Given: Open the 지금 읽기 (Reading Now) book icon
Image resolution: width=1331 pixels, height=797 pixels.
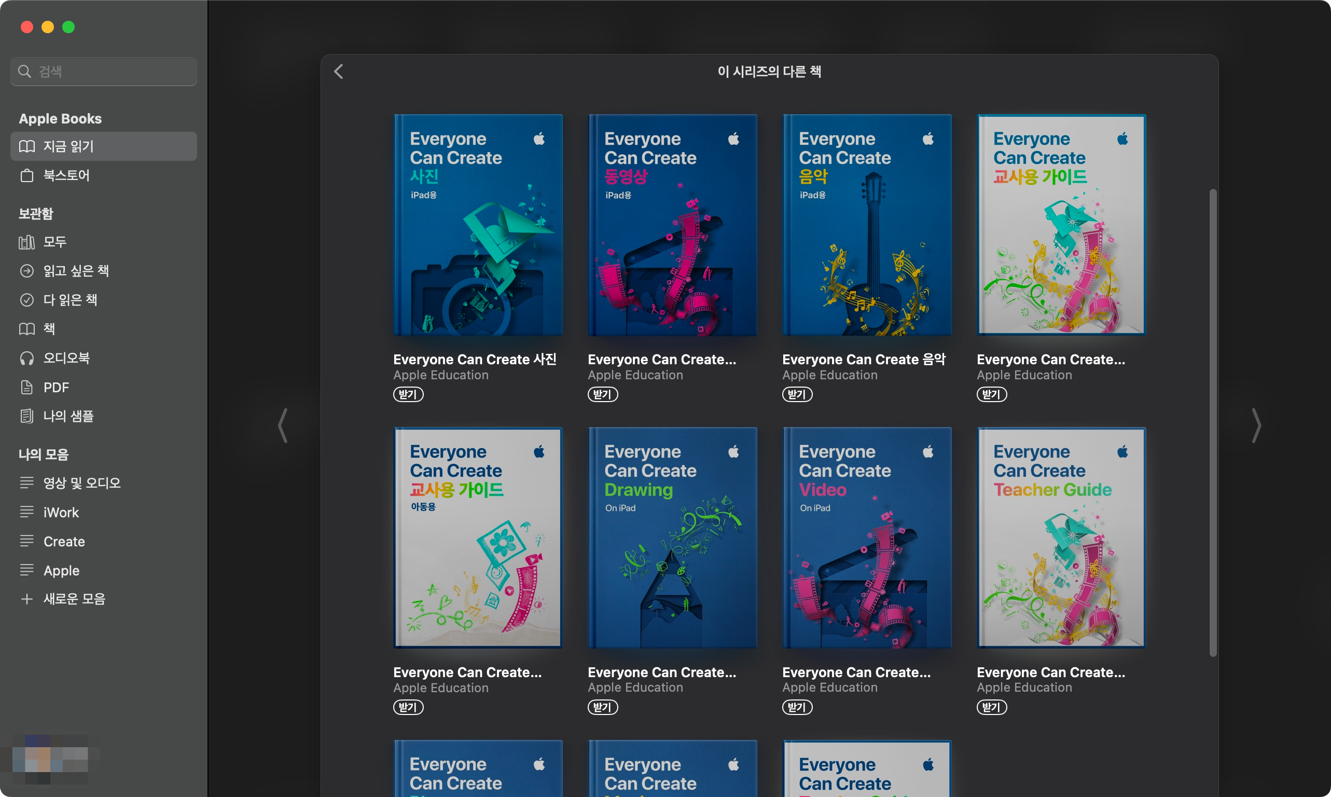Looking at the screenshot, I should click(27, 146).
